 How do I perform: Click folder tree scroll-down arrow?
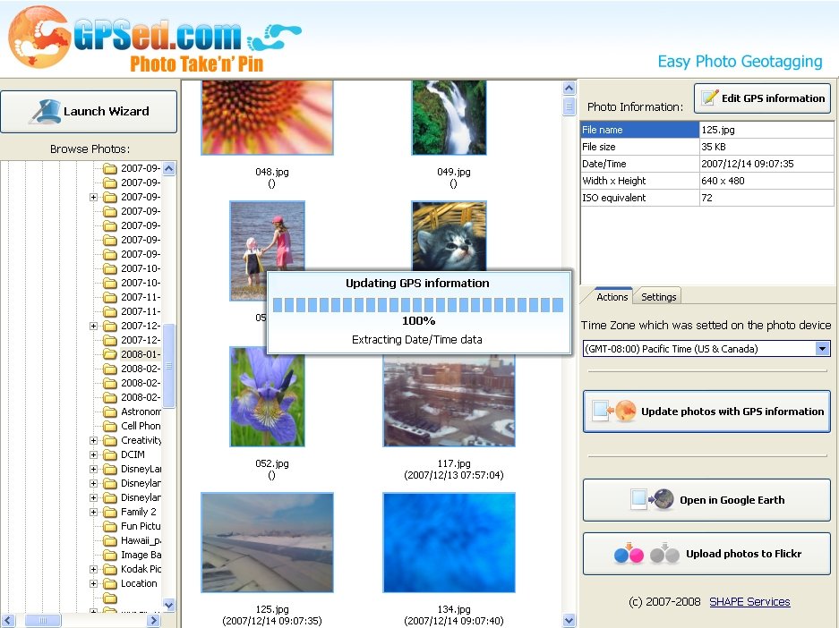coord(169,605)
